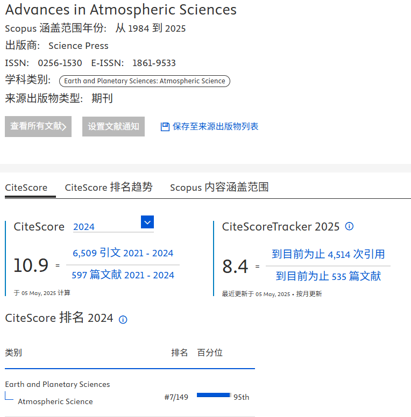The height and width of the screenshot is (417, 411).
Task: Click the Atmospheric Science subject category tag
Action: pyautogui.click(x=144, y=81)
